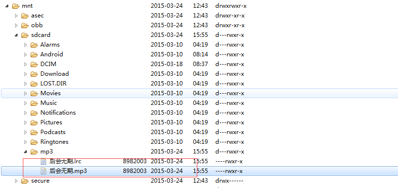The width and height of the screenshot is (398, 188).
Task: Expand the Podcasts folder arrow
Action: [25, 133]
